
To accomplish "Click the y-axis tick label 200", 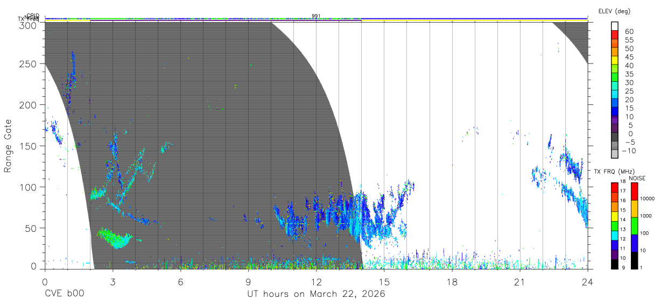I will click(x=28, y=105).
